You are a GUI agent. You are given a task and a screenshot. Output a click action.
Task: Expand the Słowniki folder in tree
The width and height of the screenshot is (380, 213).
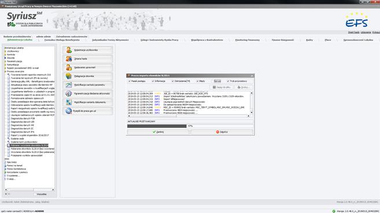[x=5, y=58]
